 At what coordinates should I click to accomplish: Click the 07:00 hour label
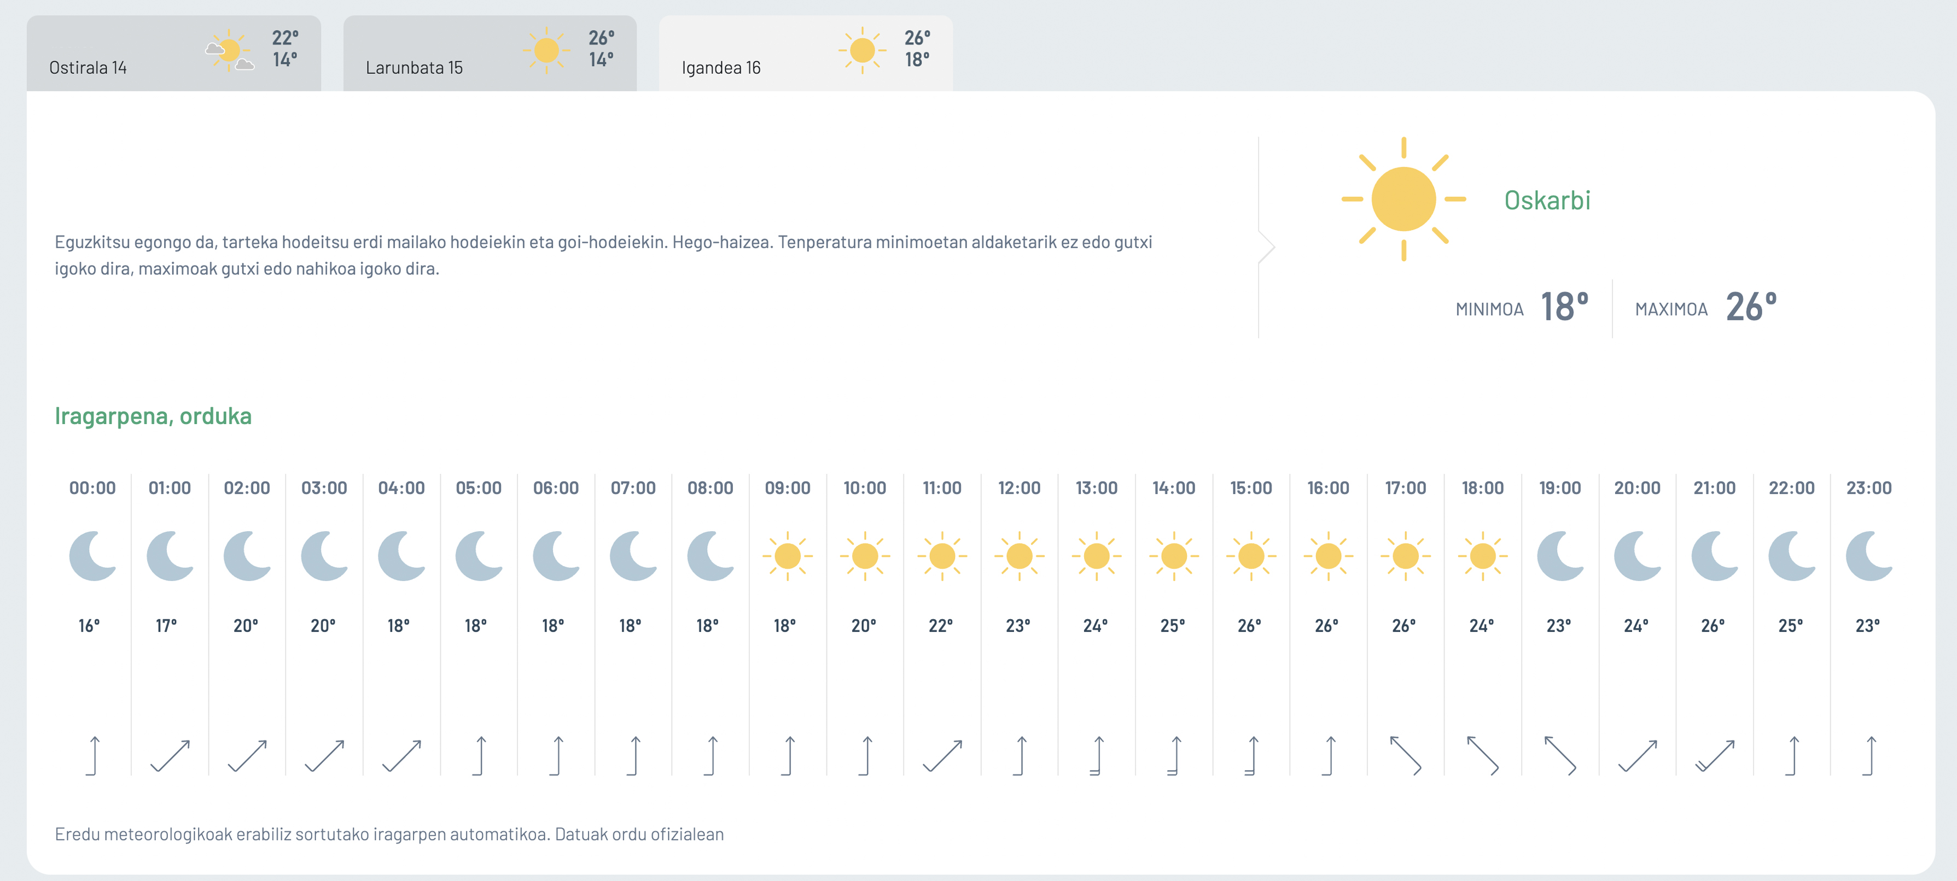click(x=633, y=488)
